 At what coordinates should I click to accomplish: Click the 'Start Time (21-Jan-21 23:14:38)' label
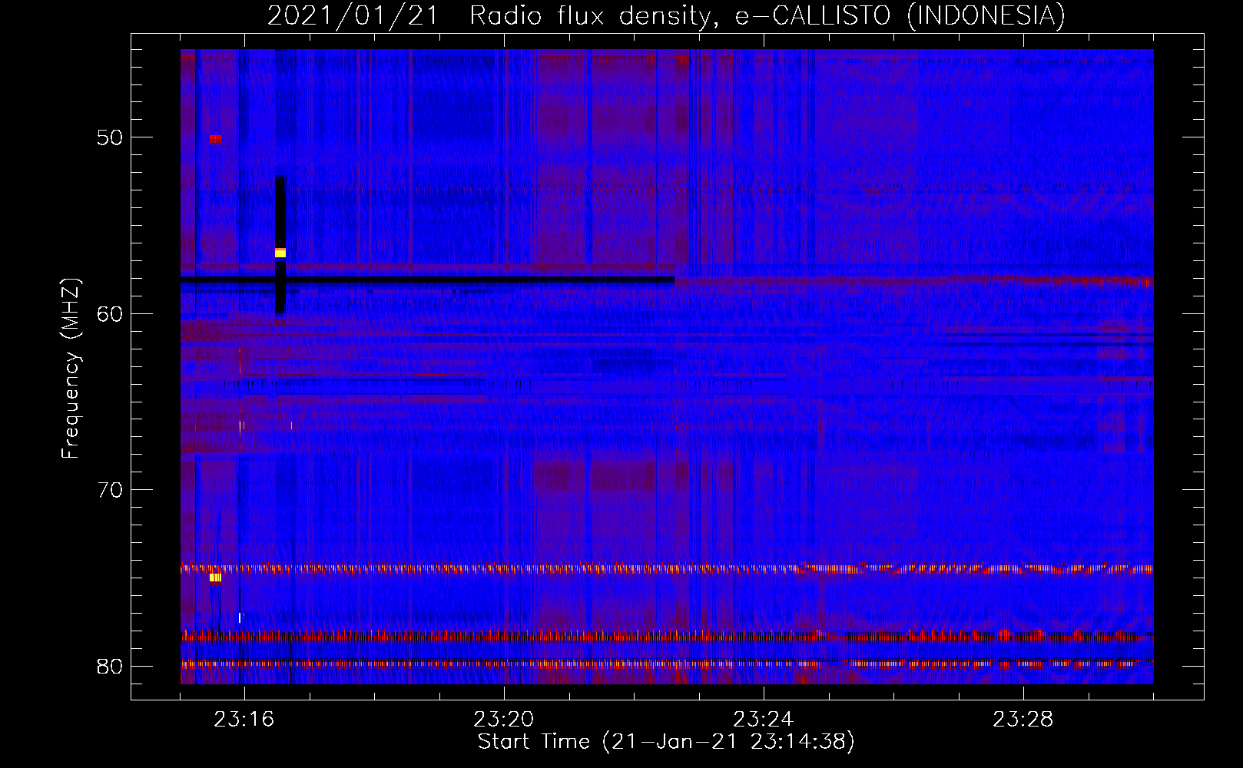click(x=666, y=742)
